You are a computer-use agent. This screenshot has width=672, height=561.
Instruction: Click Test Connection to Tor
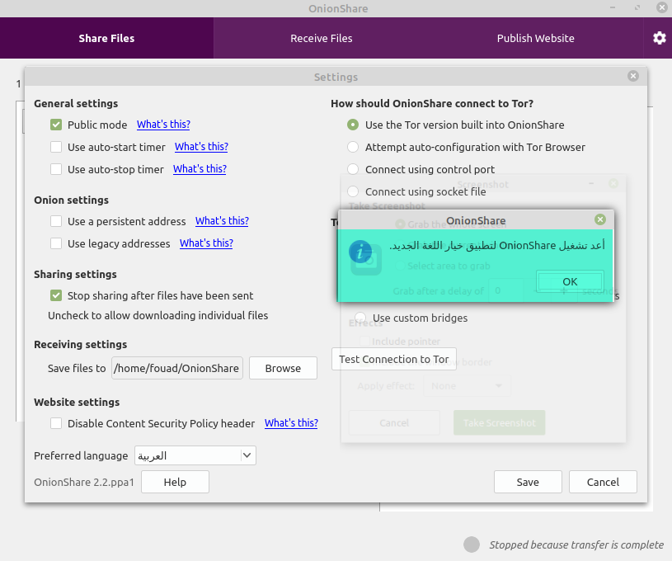coord(394,359)
